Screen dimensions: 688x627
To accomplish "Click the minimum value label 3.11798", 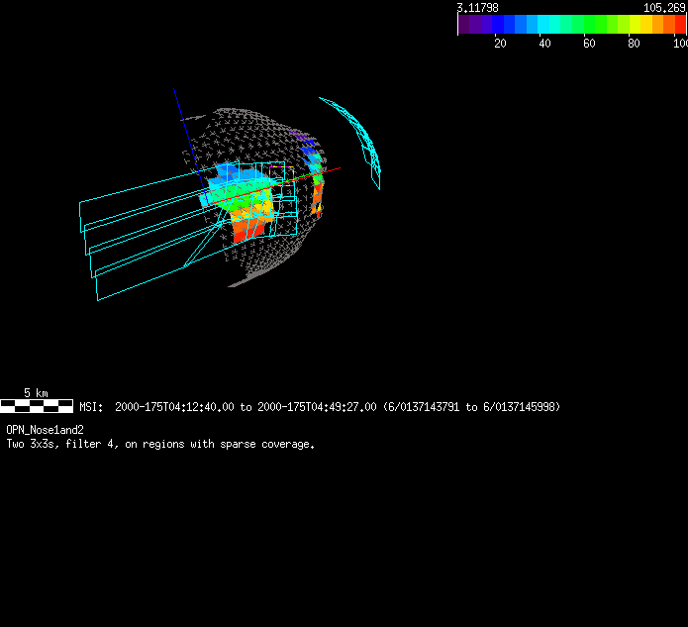I will [477, 7].
